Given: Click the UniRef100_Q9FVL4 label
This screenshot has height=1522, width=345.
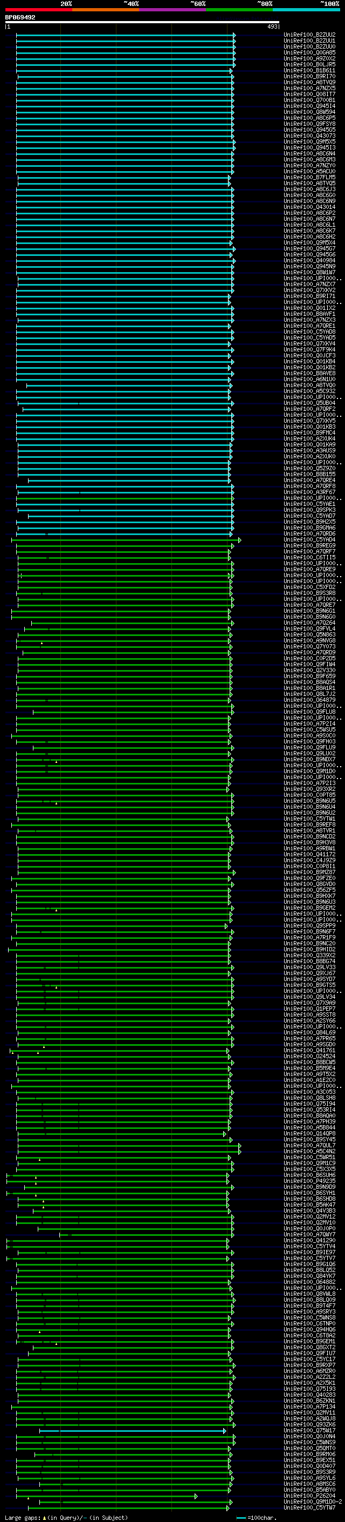Looking at the screenshot, I should [309, 628].
